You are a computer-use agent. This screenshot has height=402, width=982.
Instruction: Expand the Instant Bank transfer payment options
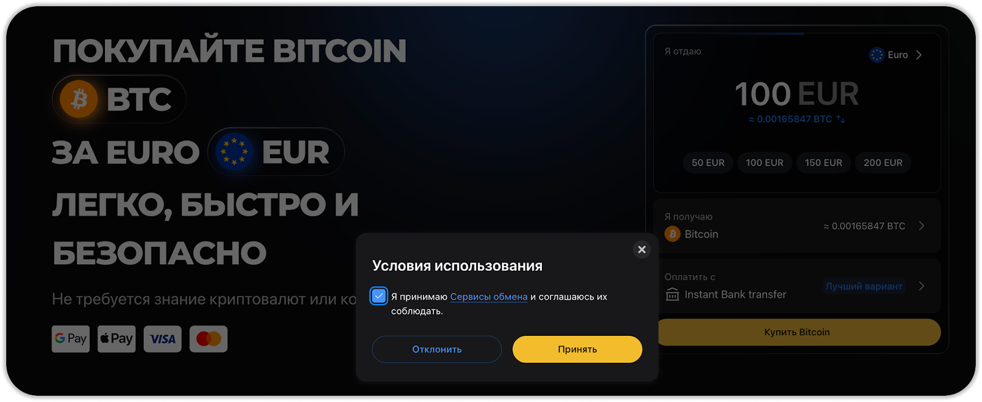pyautogui.click(x=797, y=286)
